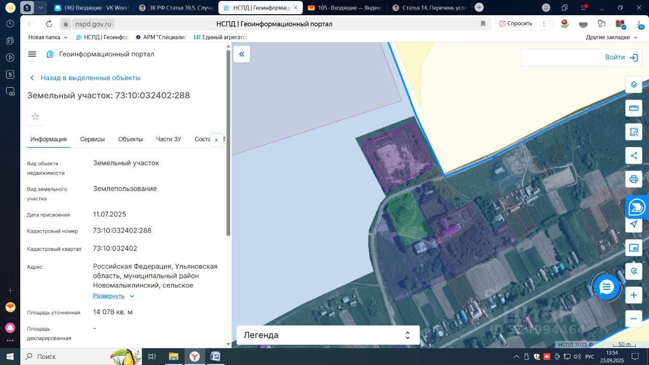This screenshot has height=365, width=649.
Task: Switch to ЗК РФ Статья 39.5 tab
Action: (x=175, y=8)
